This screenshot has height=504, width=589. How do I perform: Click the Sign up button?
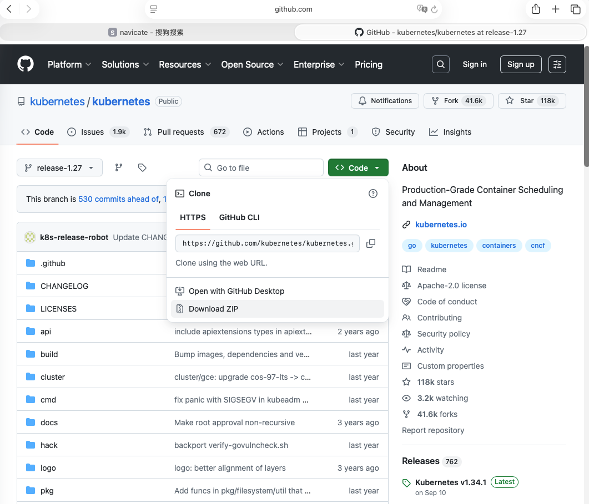tap(521, 64)
